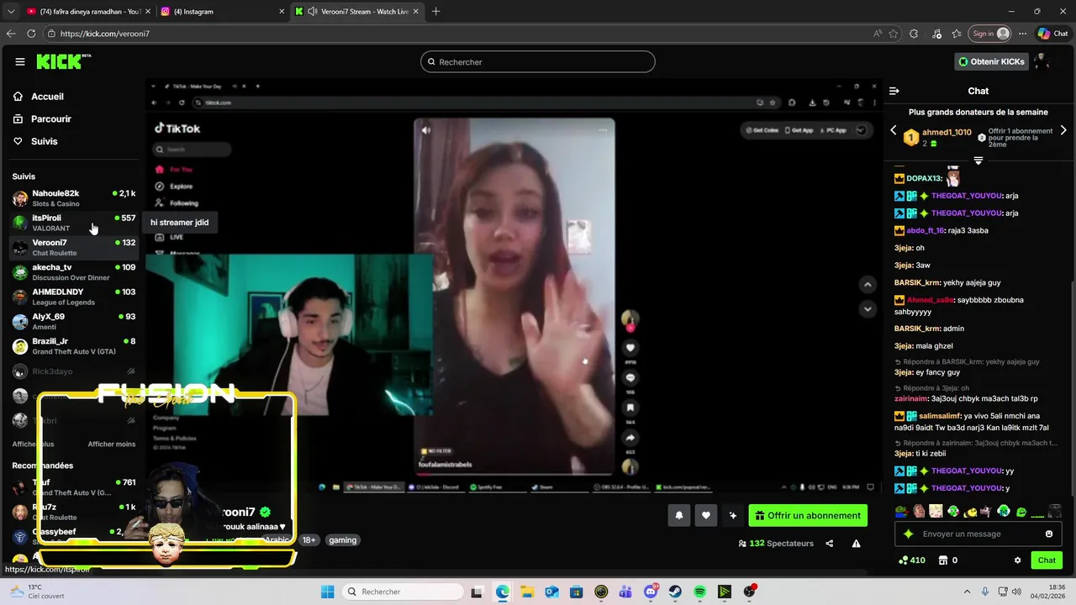1076x605 pixels.
Task: Open the tab search dropdown in Edge
Action: tap(10, 12)
